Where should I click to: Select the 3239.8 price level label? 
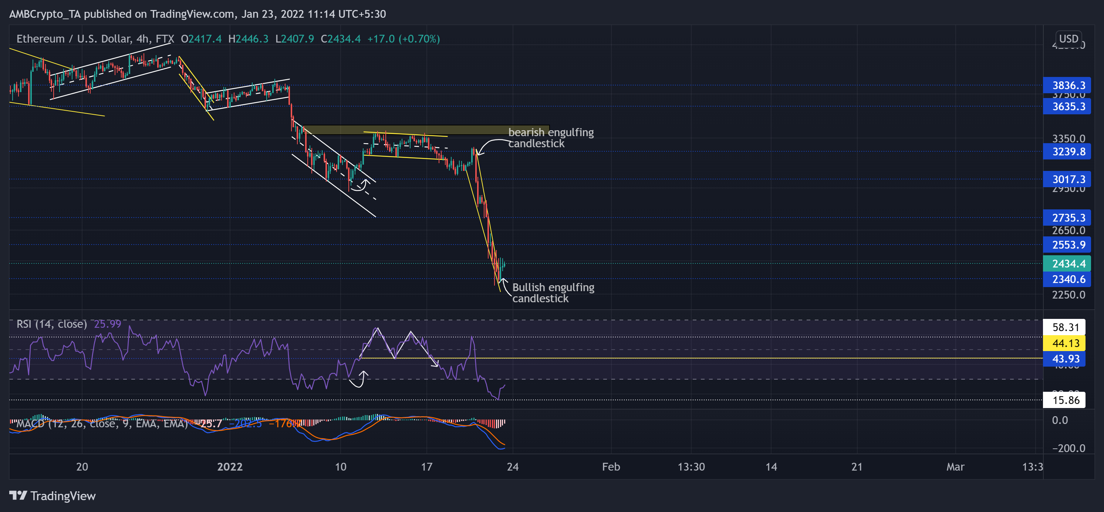(1067, 151)
